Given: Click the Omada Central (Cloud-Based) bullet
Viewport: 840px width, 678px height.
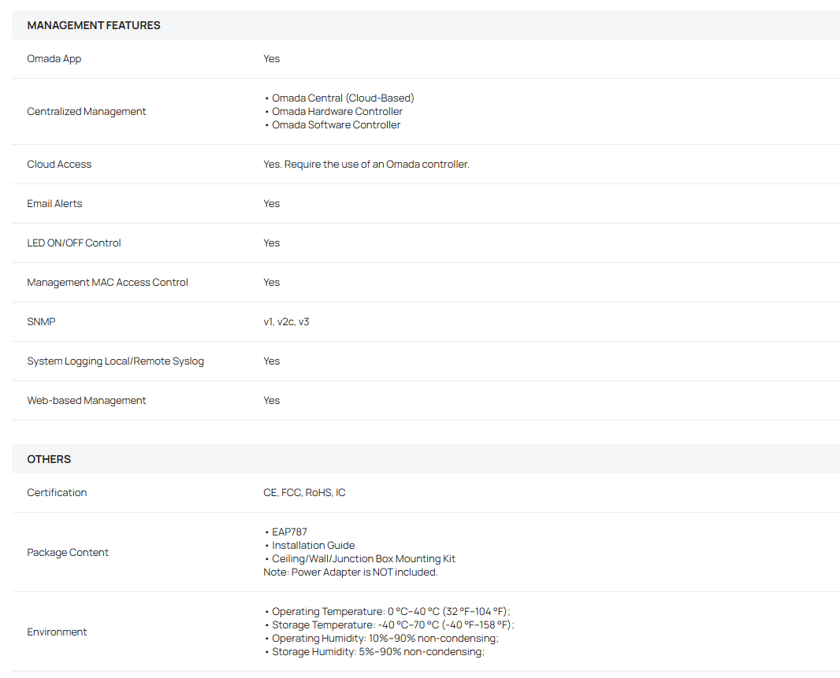Looking at the screenshot, I should 342,98.
